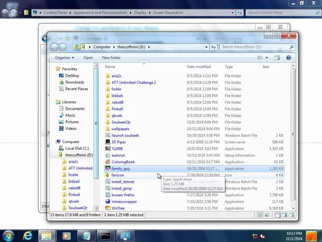Open the view options dropdown arrow

267,58
